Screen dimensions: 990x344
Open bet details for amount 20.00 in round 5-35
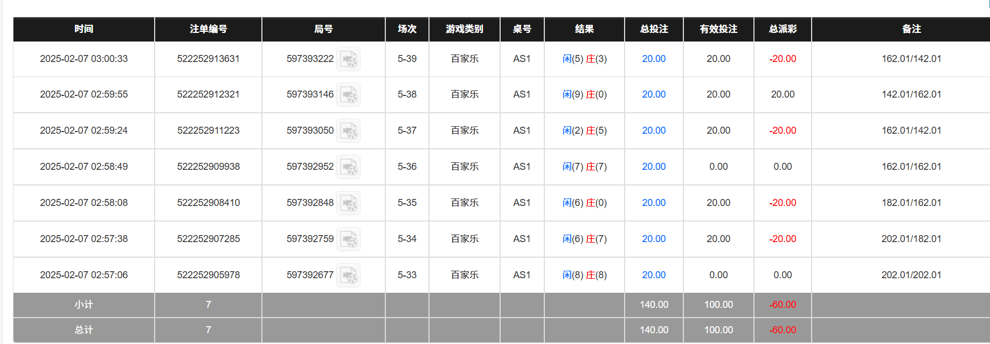[653, 203]
